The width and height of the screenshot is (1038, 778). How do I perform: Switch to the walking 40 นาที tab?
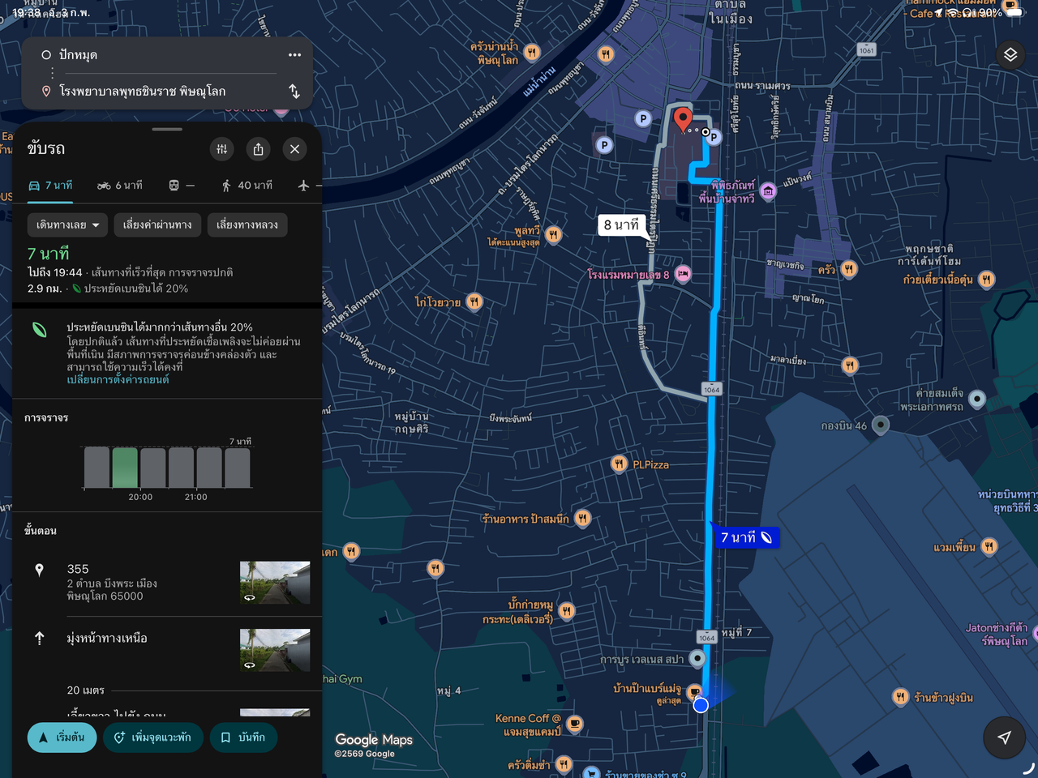click(x=247, y=186)
